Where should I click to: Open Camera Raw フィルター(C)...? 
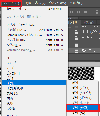[x=35, y=35]
